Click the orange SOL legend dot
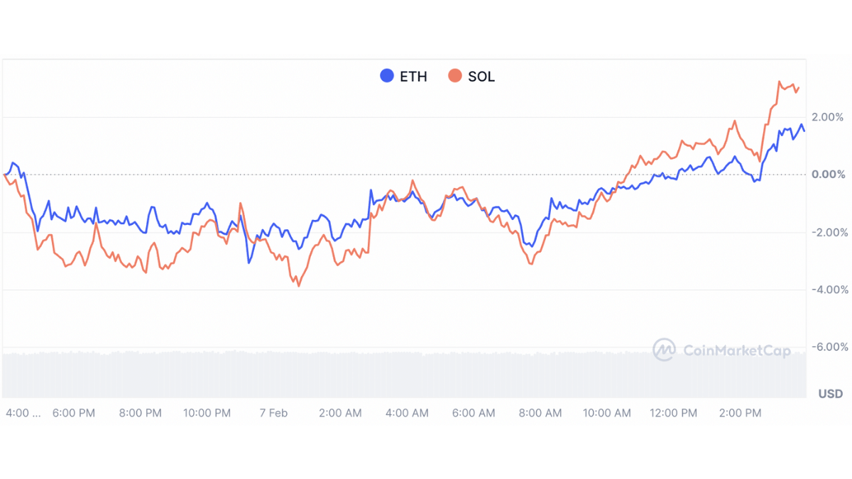The width and height of the screenshot is (852, 479). pyautogui.click(x=454, y=76)
